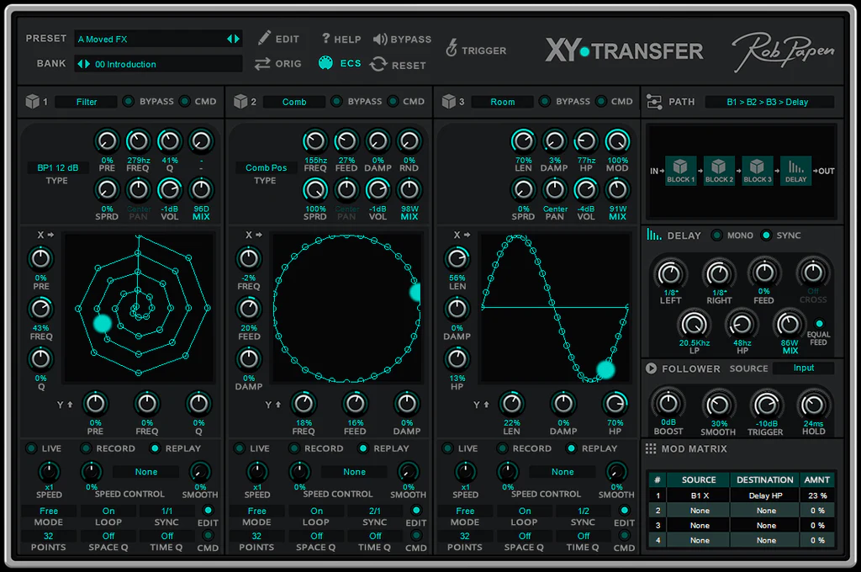Click block 2 cube icon
The width and height of the screenshot is (861, 572).
(240, 102)
